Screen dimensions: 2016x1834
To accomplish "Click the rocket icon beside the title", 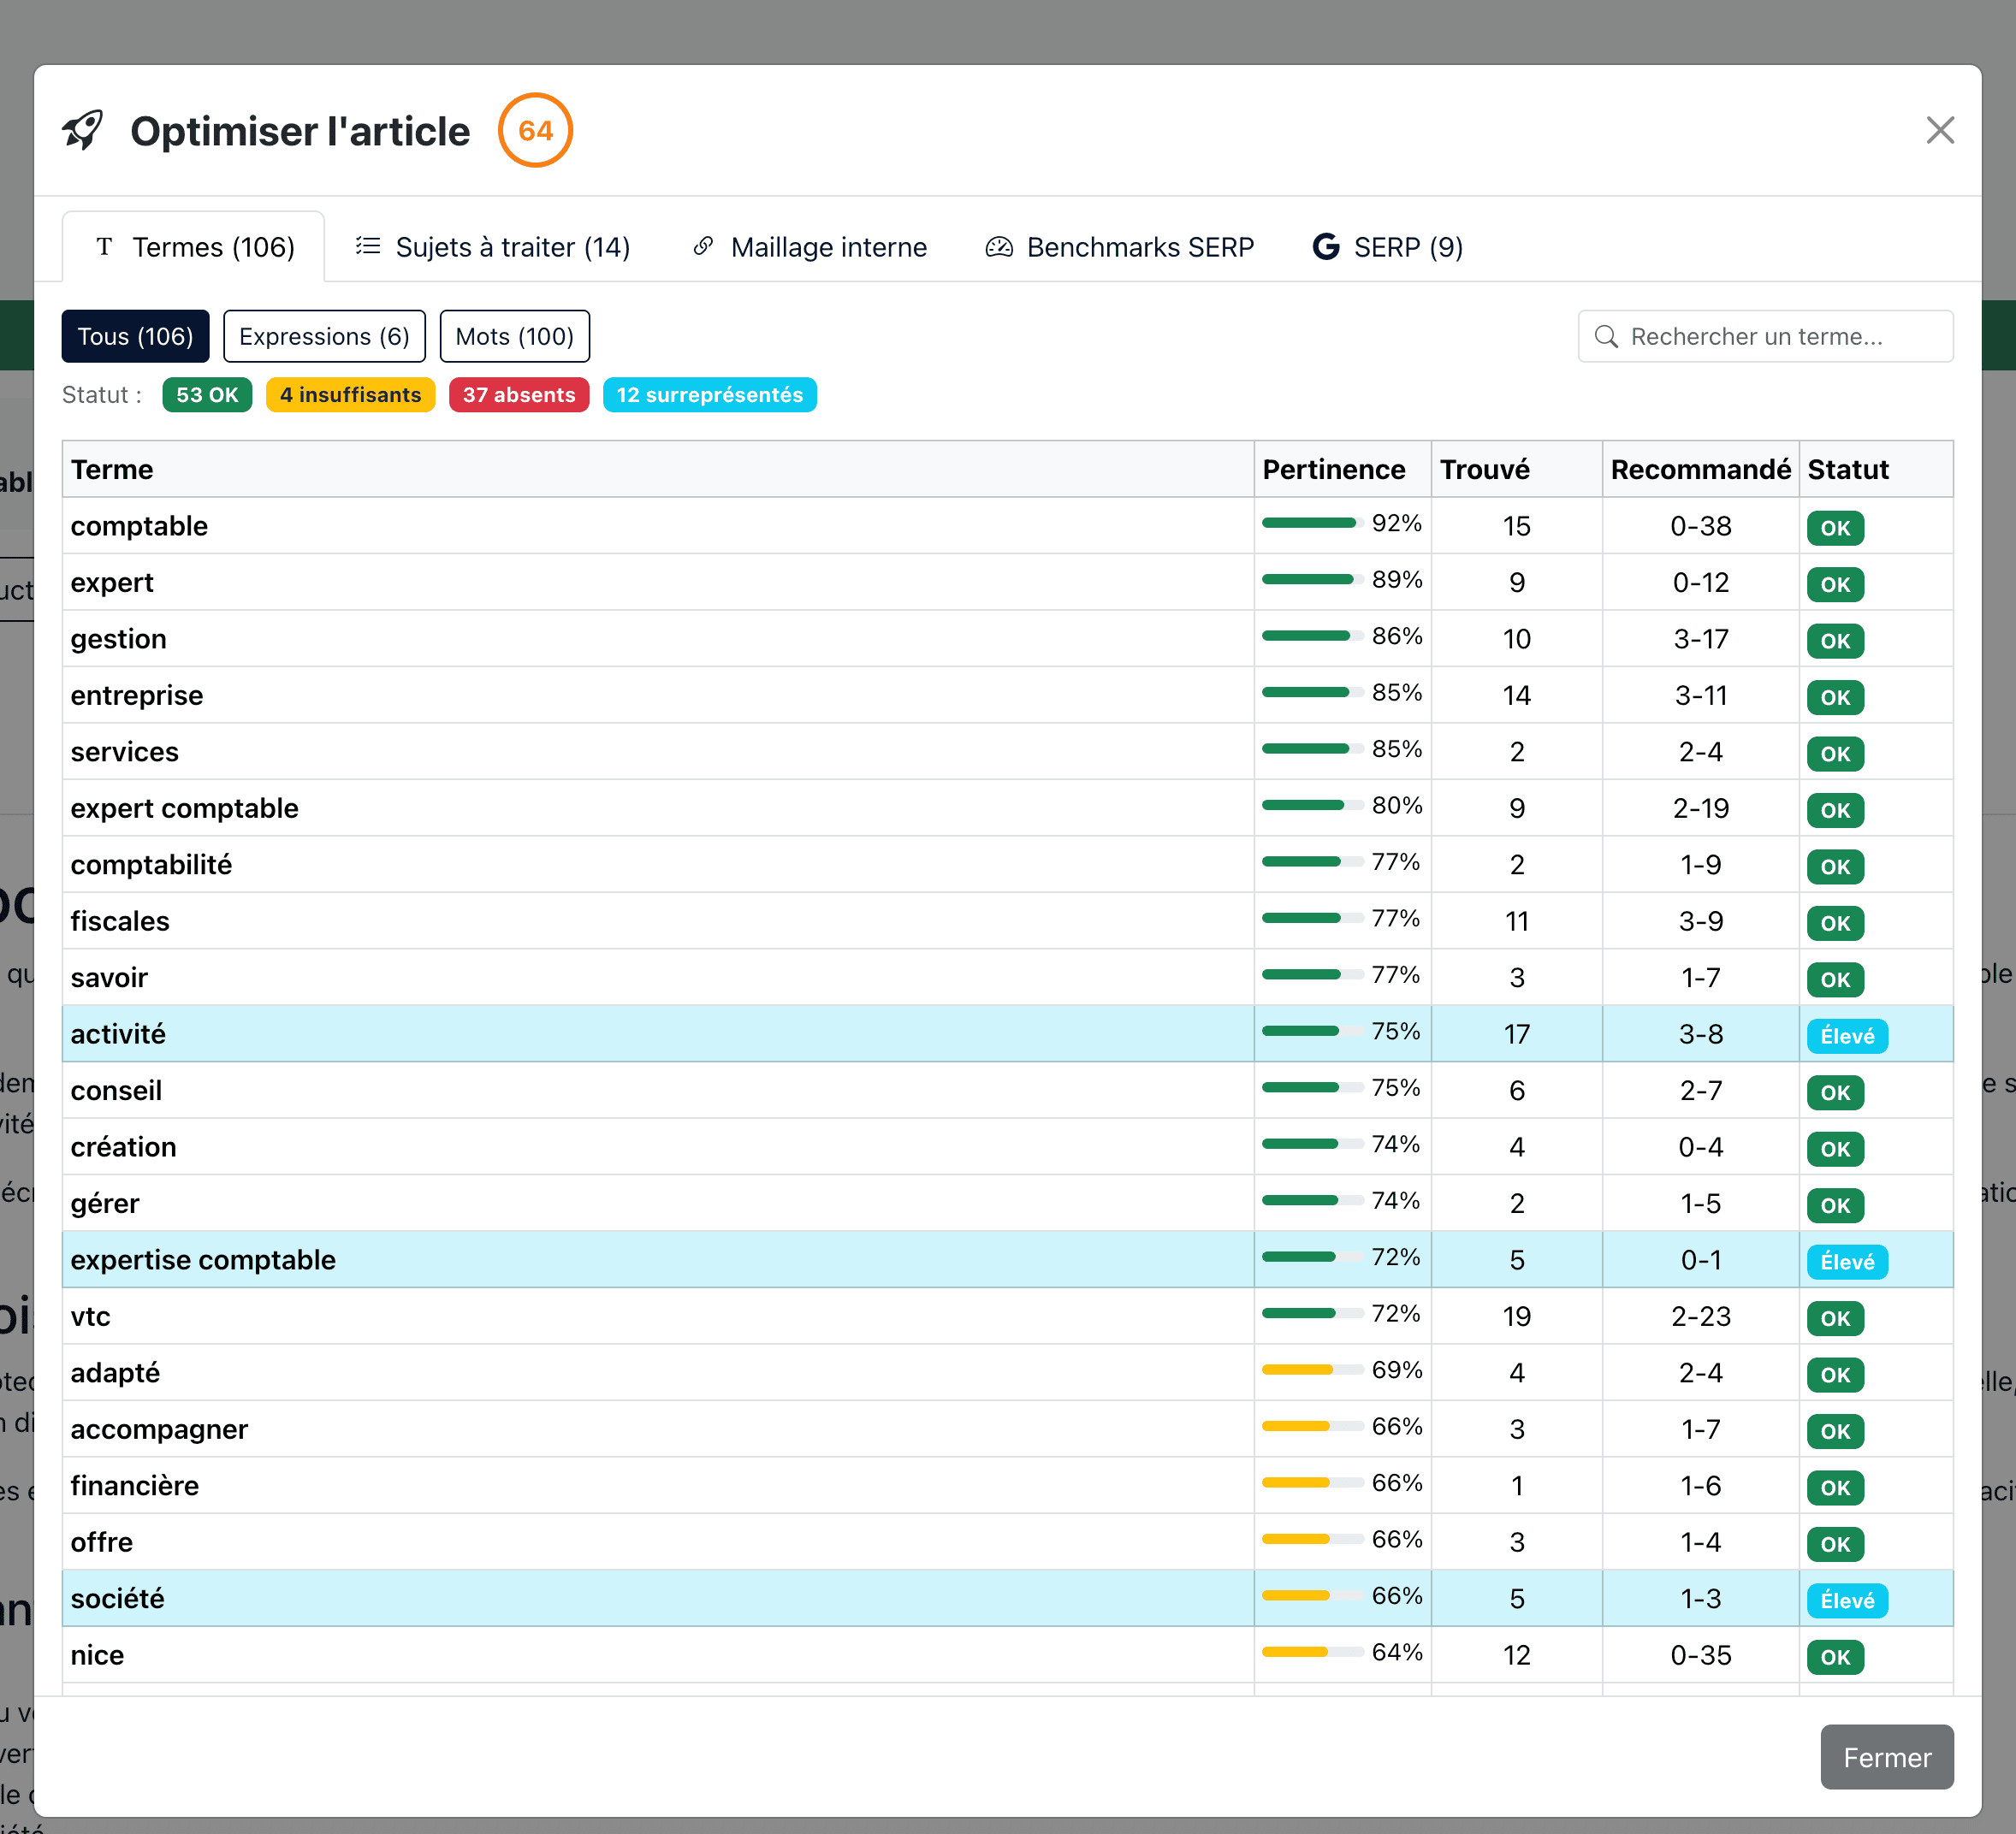I will point(83,130).
